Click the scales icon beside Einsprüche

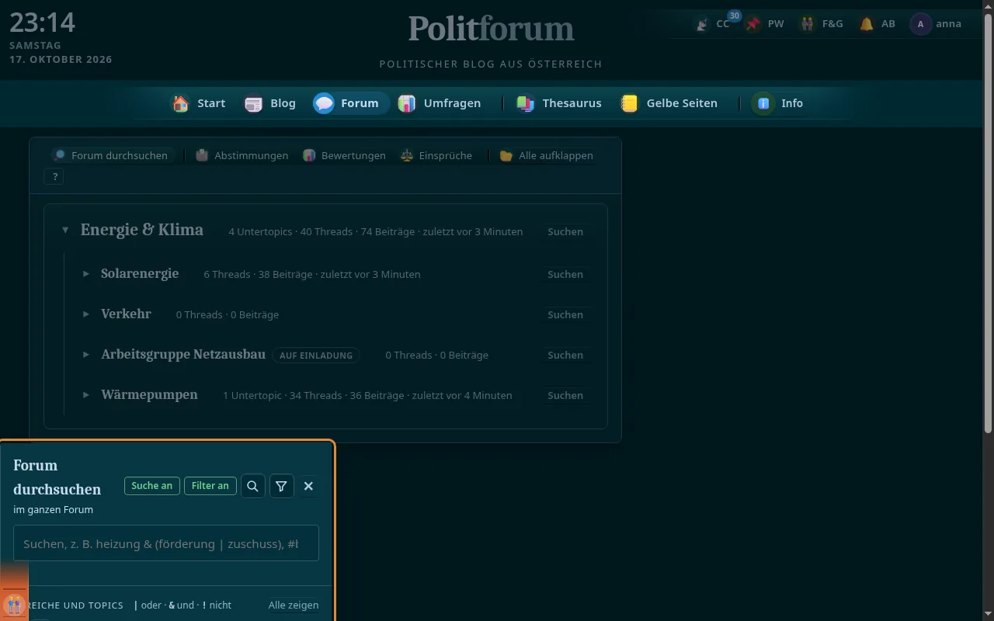point(407,155)
